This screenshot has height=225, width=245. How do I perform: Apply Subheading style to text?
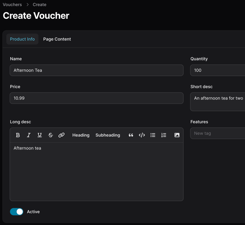point(108,135)
